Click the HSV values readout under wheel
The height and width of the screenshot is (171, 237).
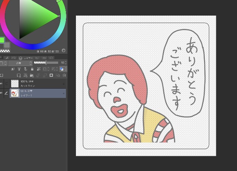pyautogui.click(x=48, y=51)
